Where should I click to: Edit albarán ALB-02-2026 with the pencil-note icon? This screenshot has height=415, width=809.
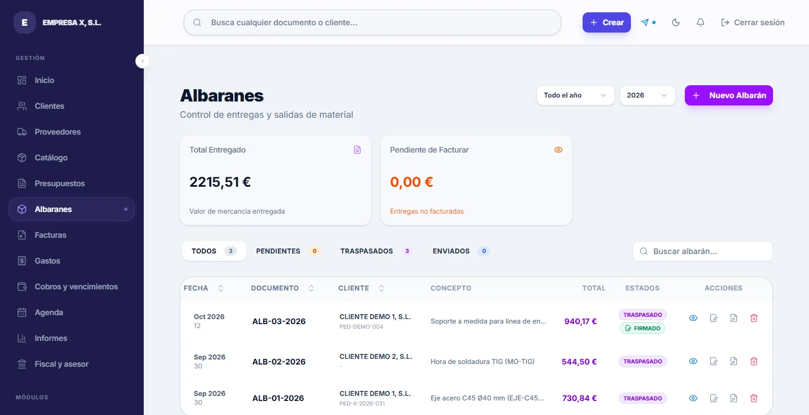coord(713,361)
